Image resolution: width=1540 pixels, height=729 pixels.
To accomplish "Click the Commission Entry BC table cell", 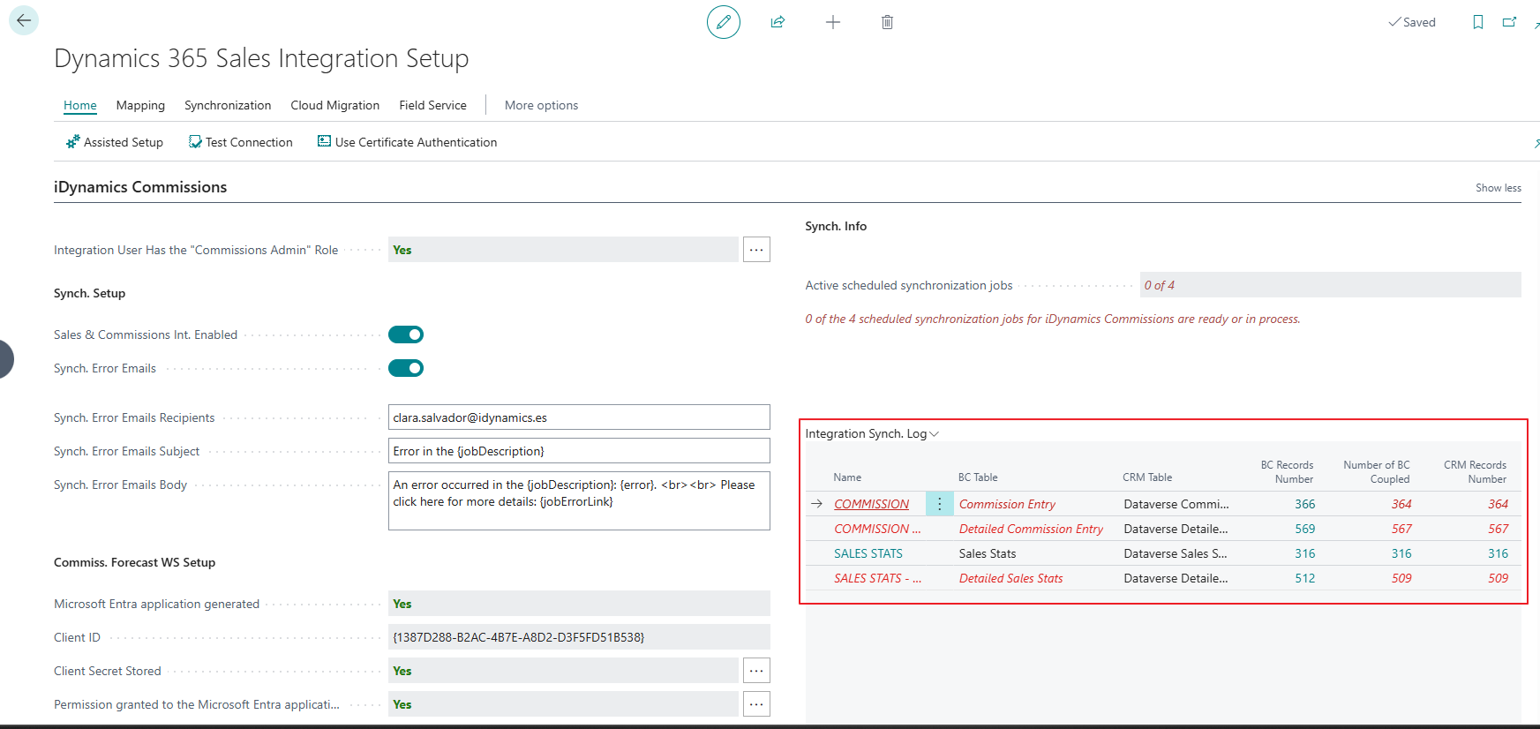I will pyautogui.click(x=1007, y=504).
